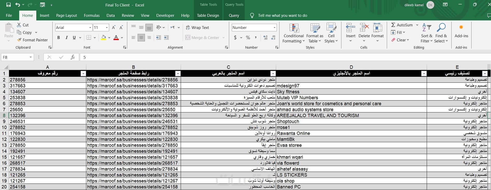Click the Clear button
491x190 pixels.
pos(400,40)
